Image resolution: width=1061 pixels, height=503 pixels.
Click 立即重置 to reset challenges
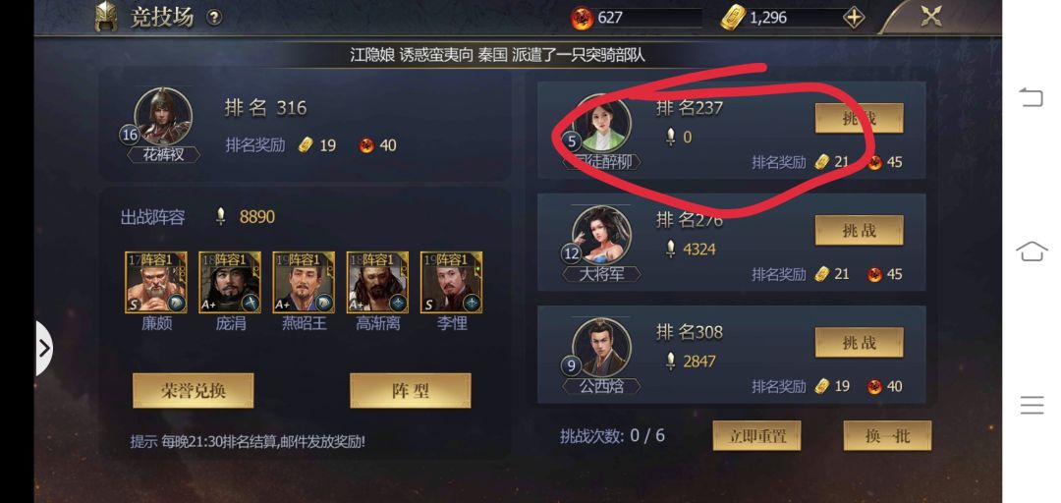(x=756, y=435)
